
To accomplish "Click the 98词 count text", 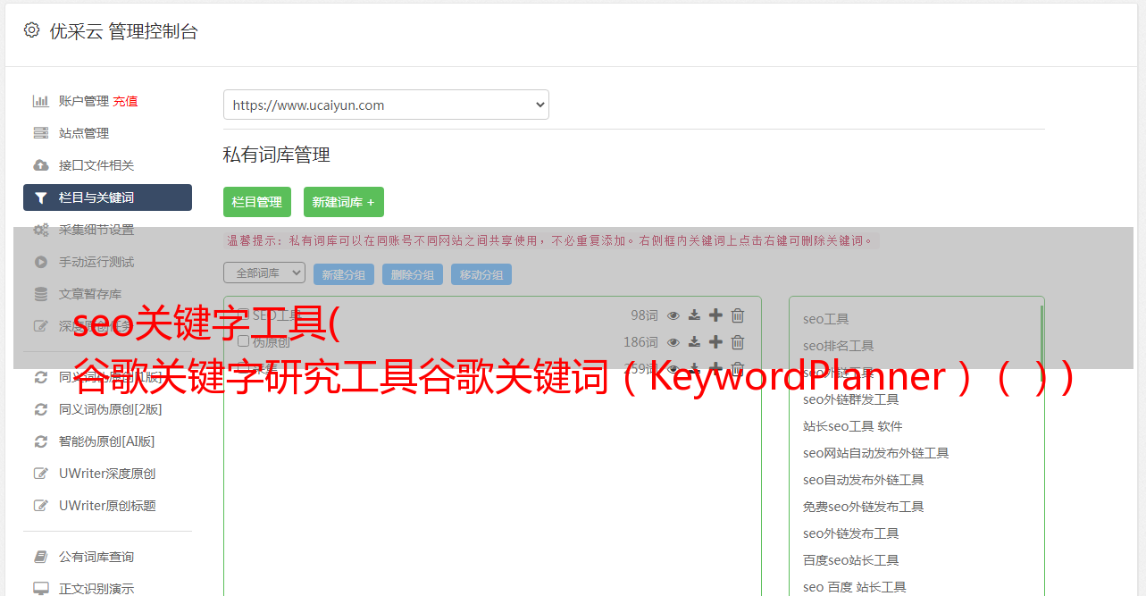I will point(644,315).
